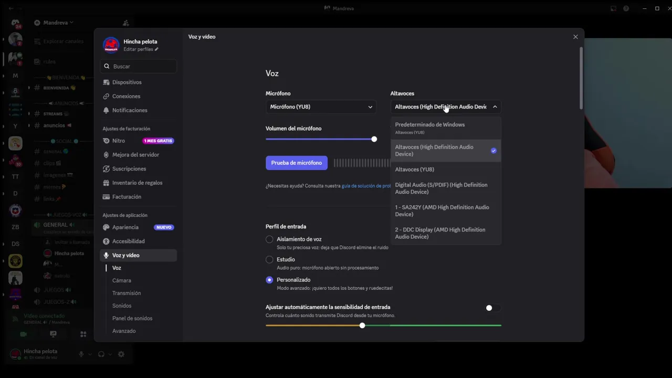Image resolution: width=672 pixels, height=378 pixels.
Task: Switch to the Voz sub-tab
Action: [x=117, y=268]
